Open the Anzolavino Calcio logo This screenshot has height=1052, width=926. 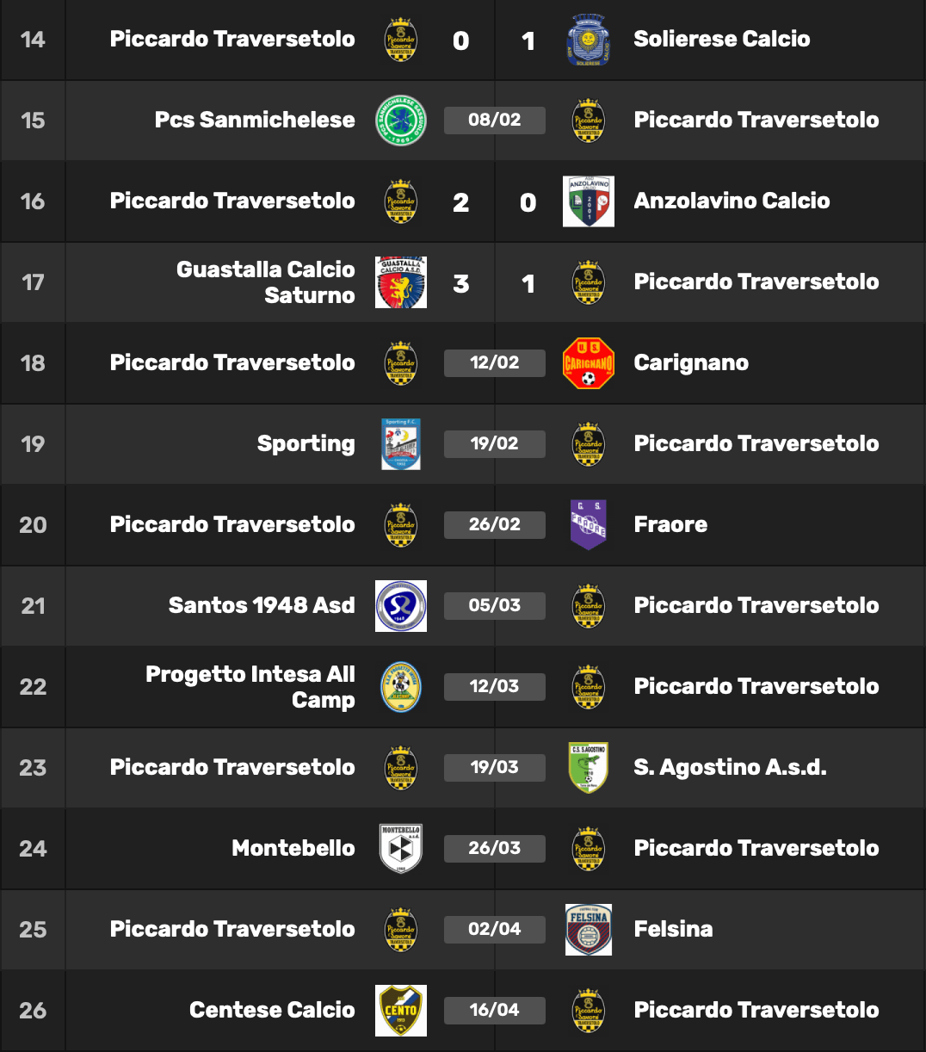click(589, 201)
